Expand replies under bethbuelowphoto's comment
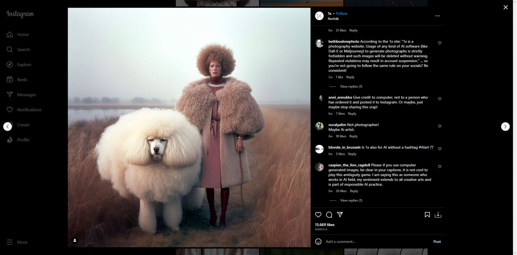517x255 pixels. pyautogui.click(x=351, y=87)
